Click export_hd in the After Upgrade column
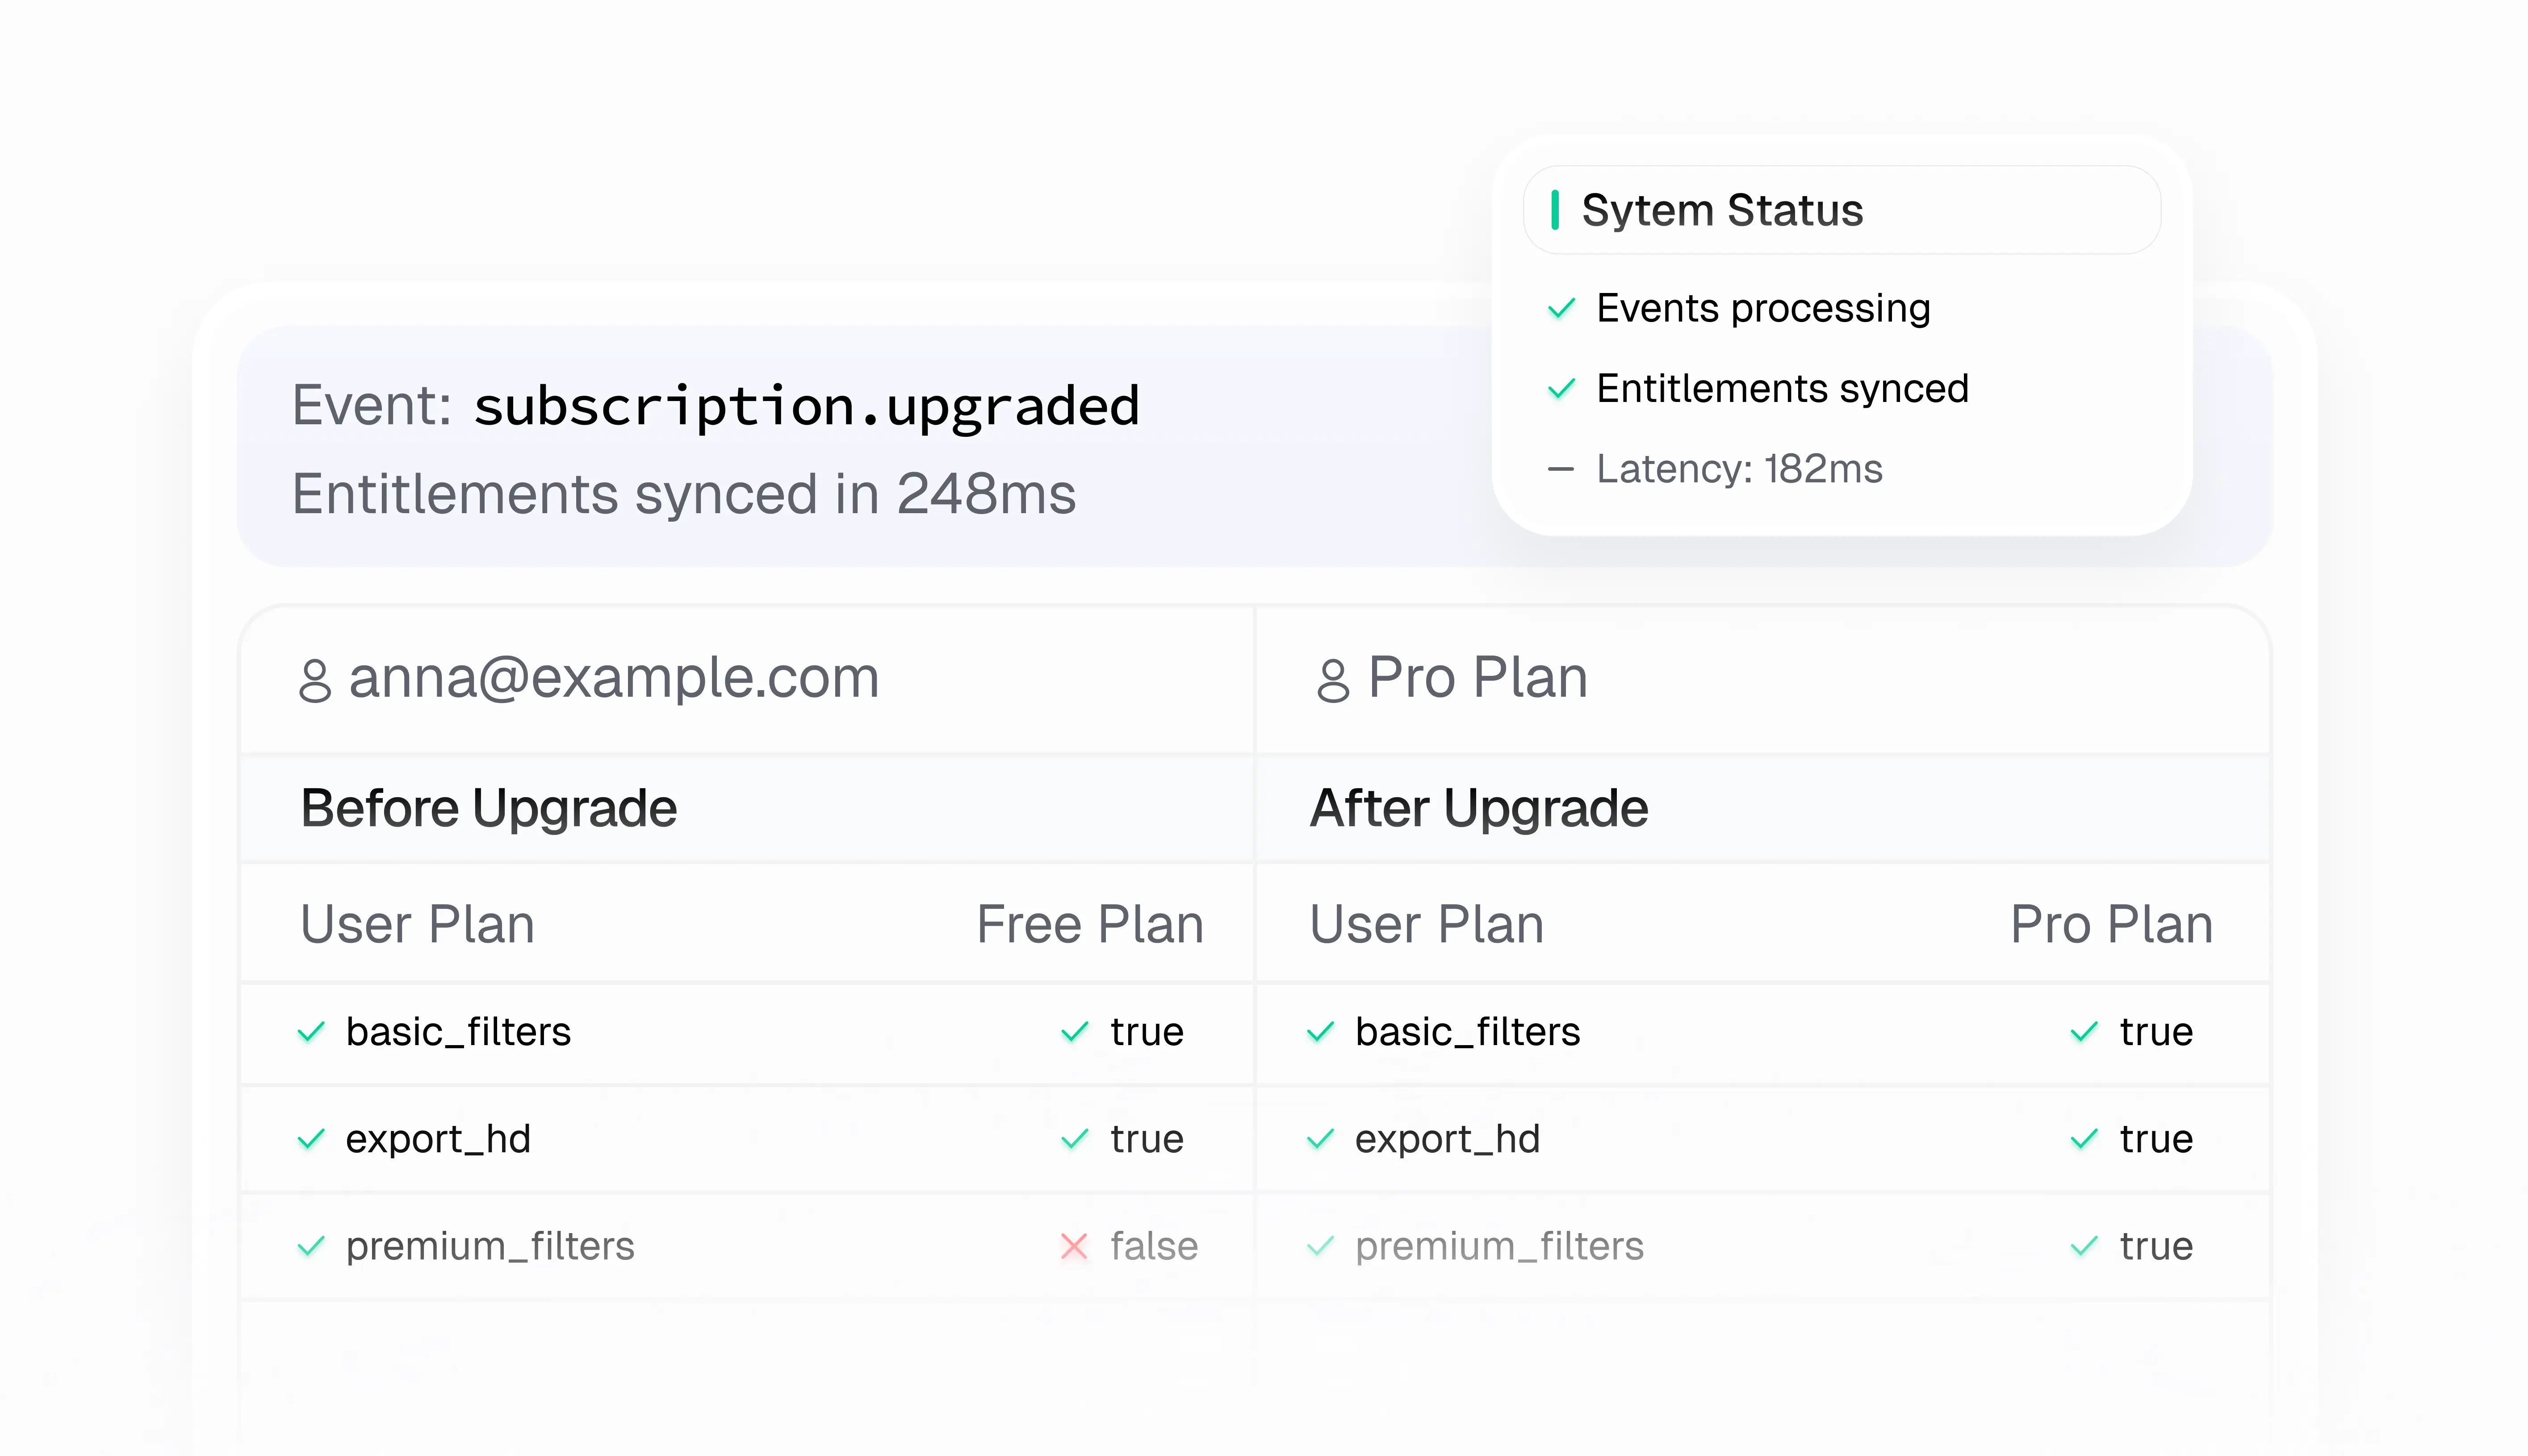The width and height of the screenshot is (2528, 1456). click(x=1447, y=1140)
